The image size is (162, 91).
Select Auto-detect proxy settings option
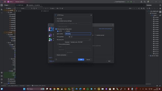[x=56, y=21]
